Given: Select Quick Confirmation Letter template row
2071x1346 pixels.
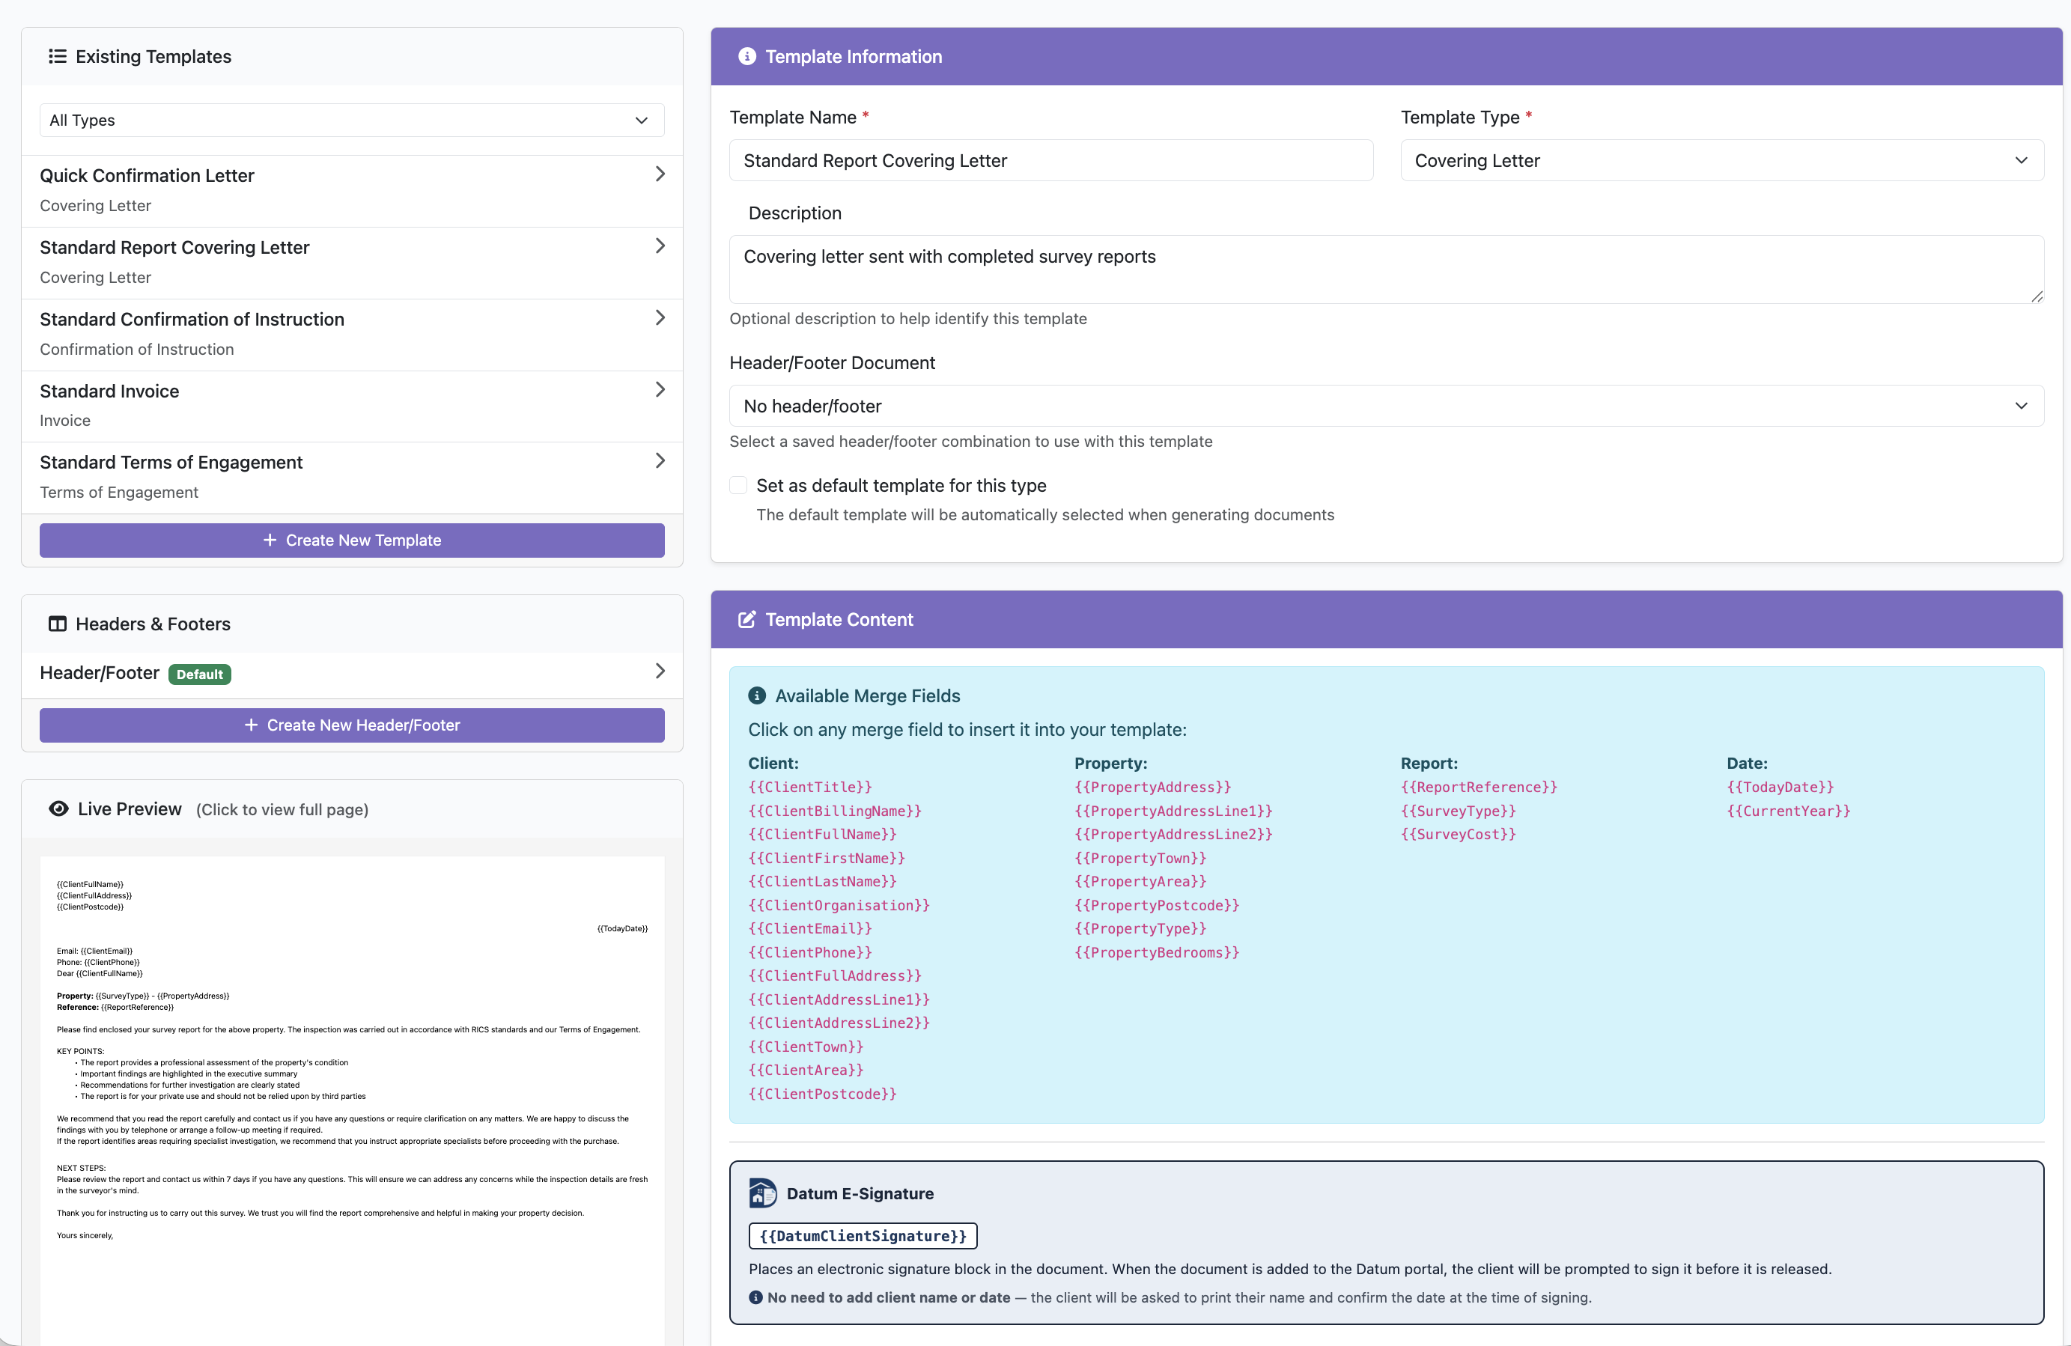Looking at the screenshot, I should 352,191.
